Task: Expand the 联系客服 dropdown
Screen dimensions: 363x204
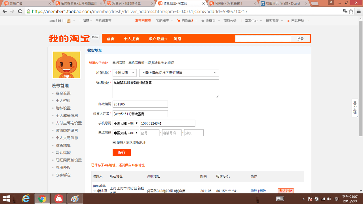Action: pyautogui.click(x=274, y=21)
